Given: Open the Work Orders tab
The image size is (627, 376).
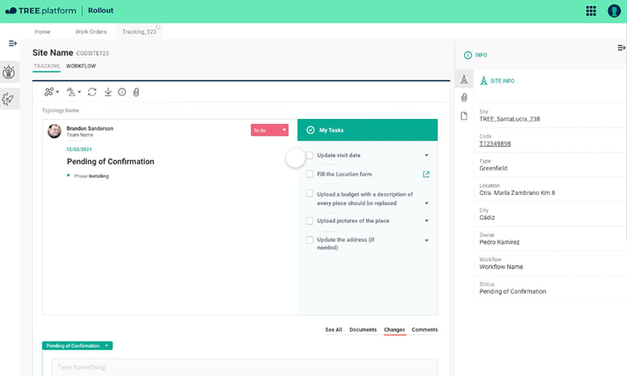Looking at the screenshot, I should pyautogui.click(x=91, y=32).
